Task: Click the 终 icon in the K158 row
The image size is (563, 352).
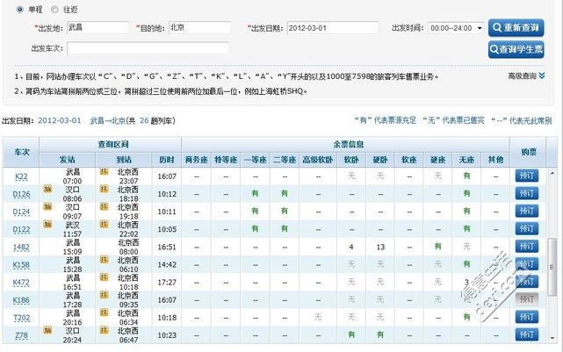Action: (x=104, y=262)
